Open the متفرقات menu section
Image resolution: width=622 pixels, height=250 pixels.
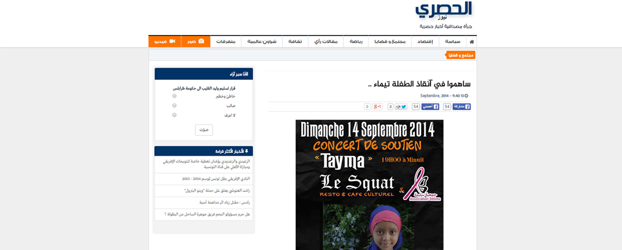[226, 41]
